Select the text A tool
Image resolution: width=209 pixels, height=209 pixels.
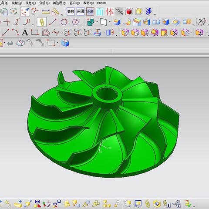(25, 33)
